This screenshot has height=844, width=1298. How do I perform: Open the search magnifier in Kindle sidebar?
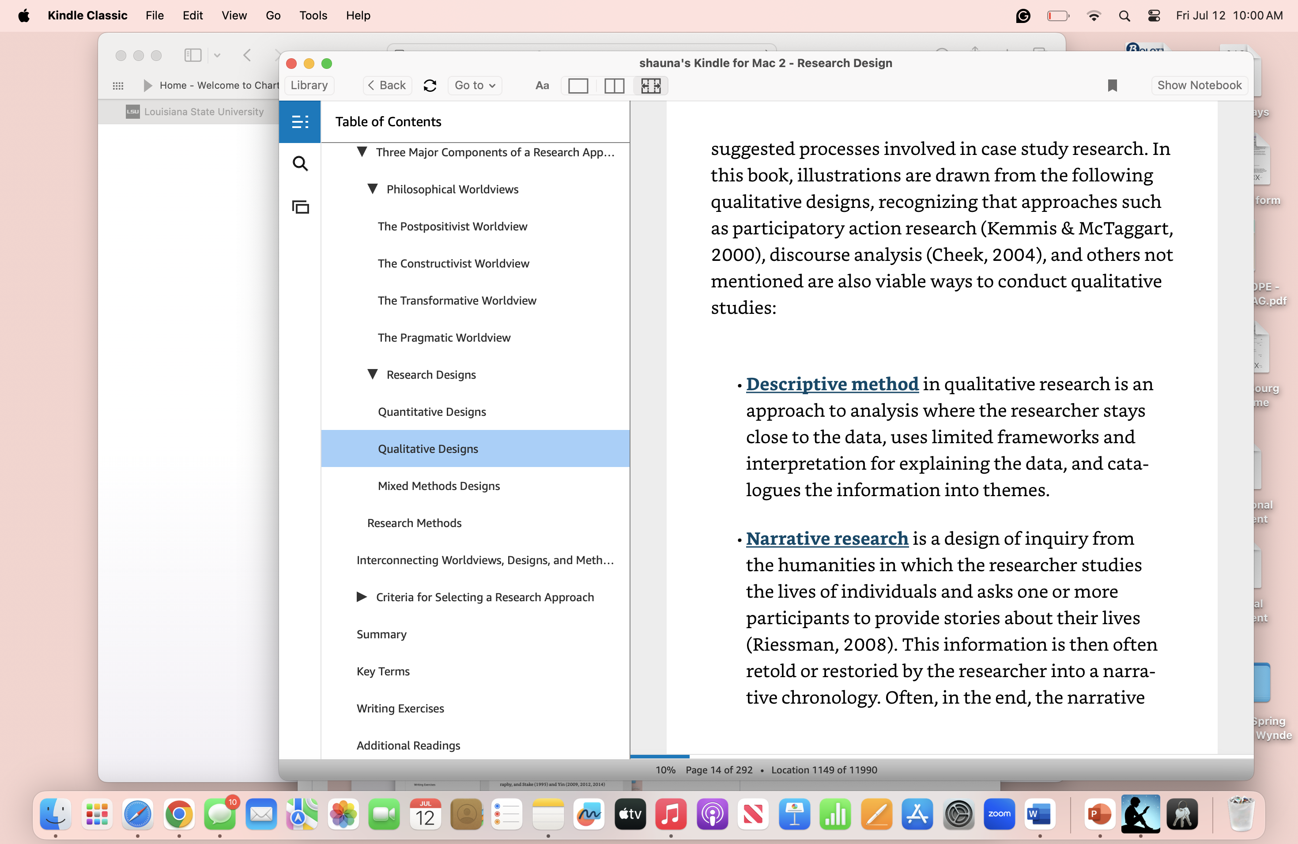[300, 164]
